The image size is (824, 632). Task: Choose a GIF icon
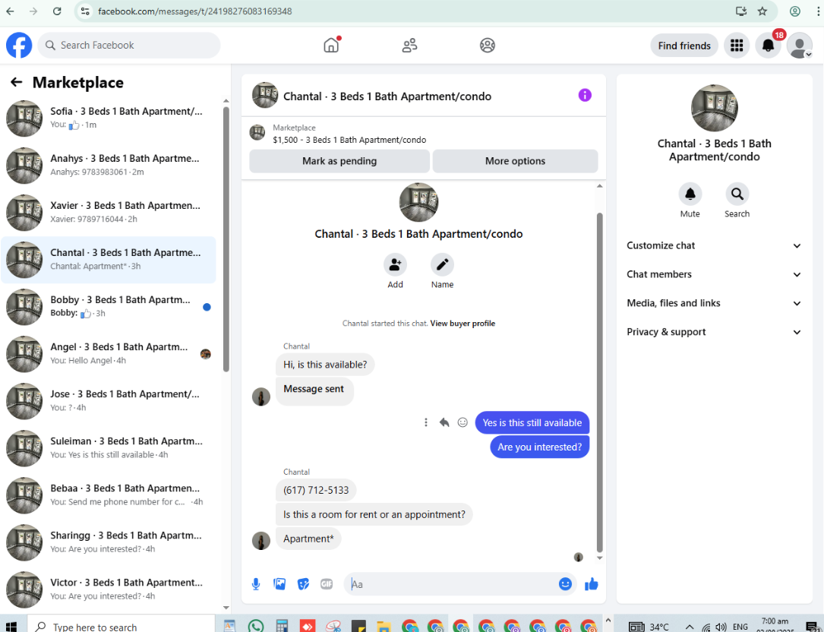coord(327,584)
